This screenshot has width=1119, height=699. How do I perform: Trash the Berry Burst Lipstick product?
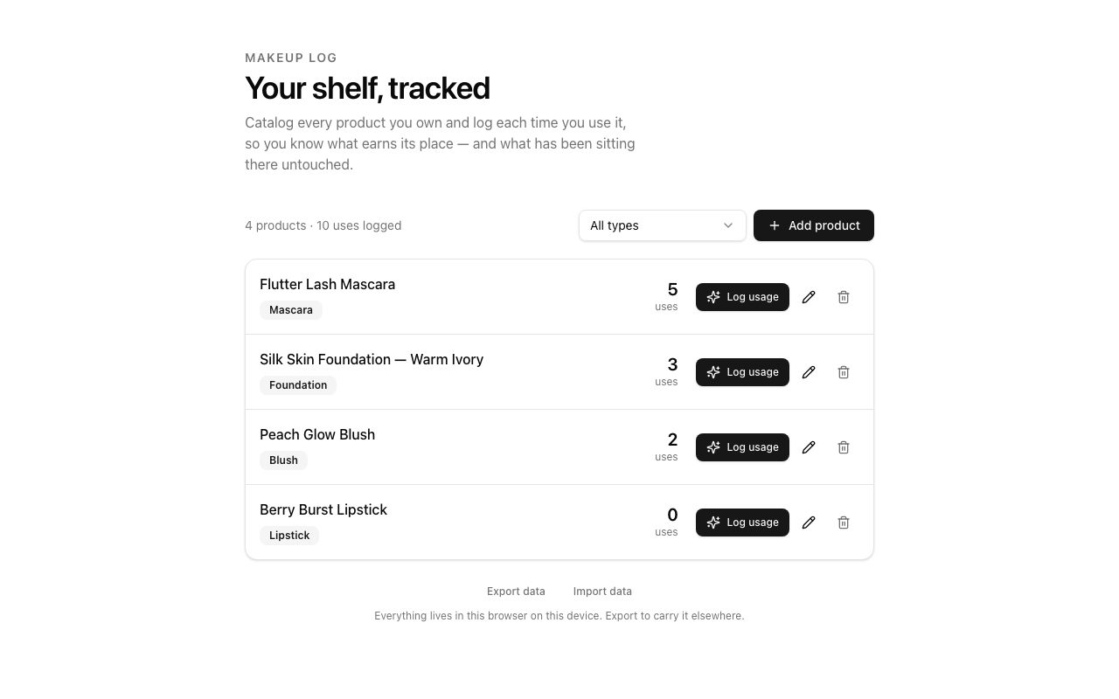pyautogui.click(x=844, y=523)
